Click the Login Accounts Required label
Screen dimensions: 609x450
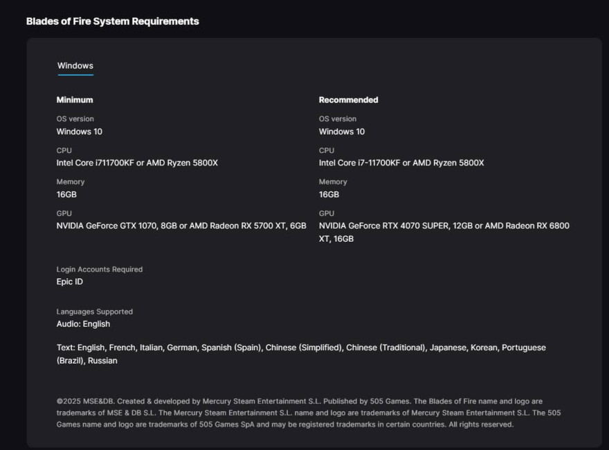(x=100, y=269)
